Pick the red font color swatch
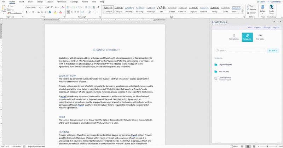Screen dimensions: 283x148 [x=60, y=12]
